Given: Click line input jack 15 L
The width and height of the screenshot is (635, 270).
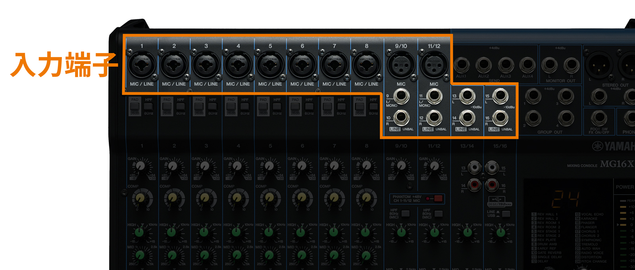Looking at the screenshot, I should tap(500, 96).
